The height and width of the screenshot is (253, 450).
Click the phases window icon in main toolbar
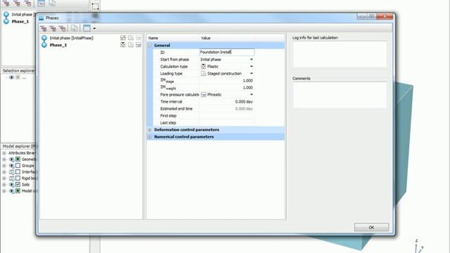pos(41,3)
